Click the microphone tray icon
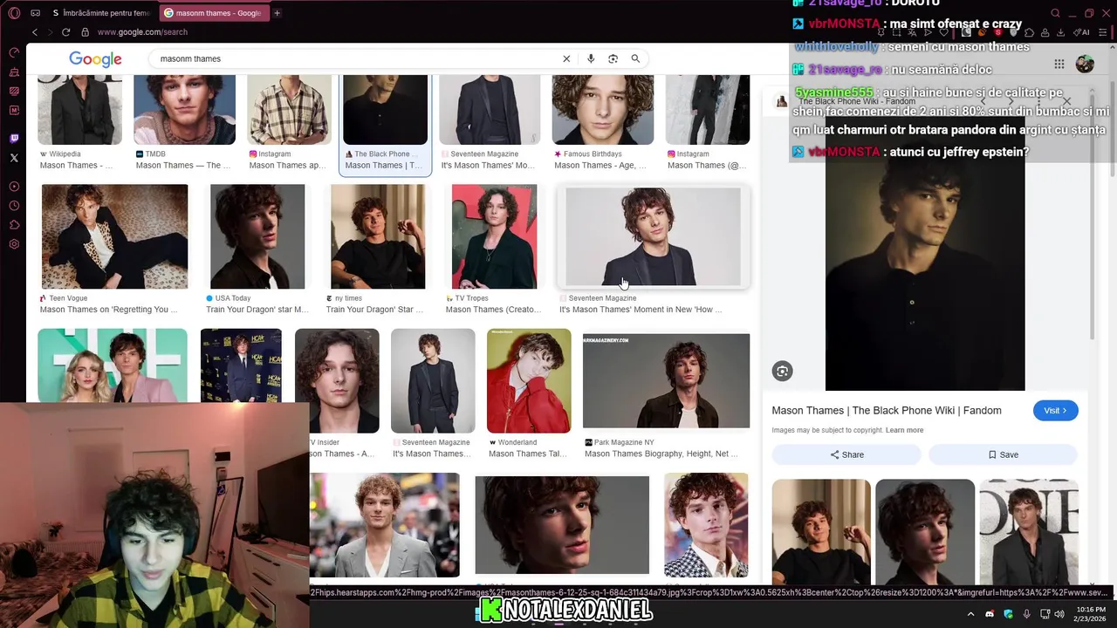Screen dimensions: 1117x628 tap(1026, 614)
